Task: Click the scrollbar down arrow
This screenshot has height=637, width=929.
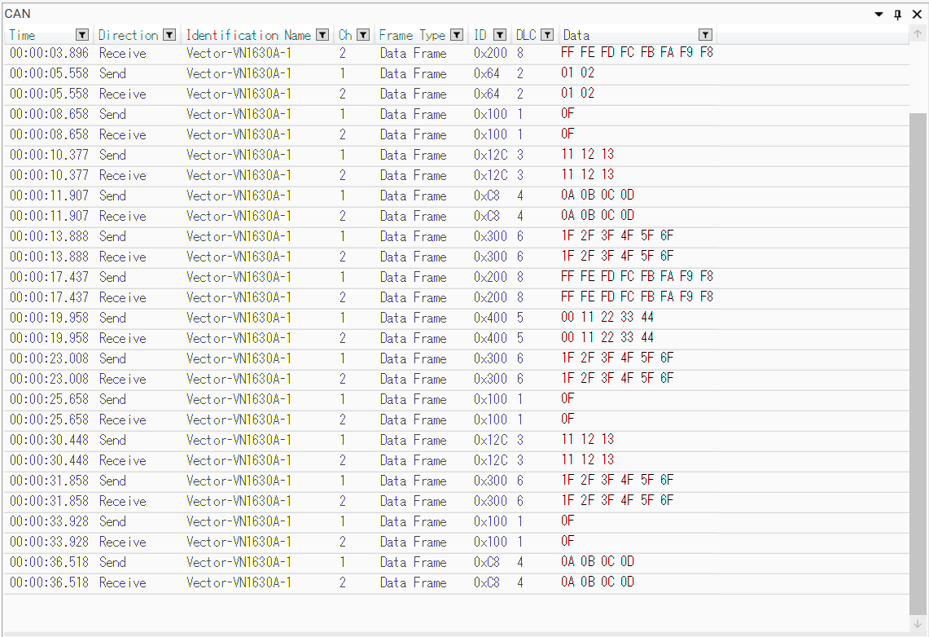Action: [x=918, y=623]
